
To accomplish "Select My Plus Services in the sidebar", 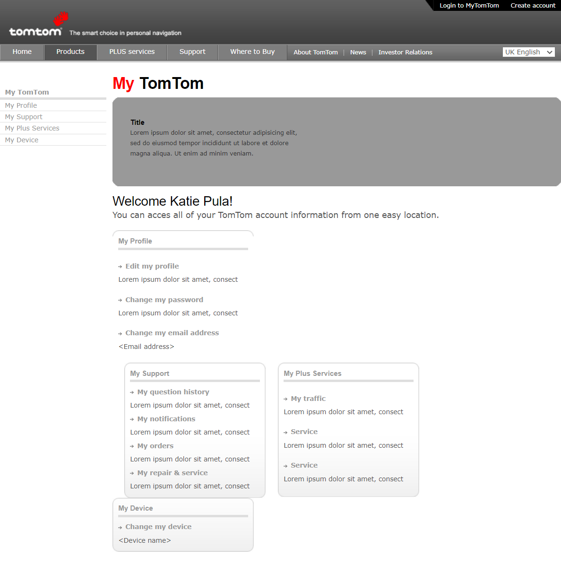I will click(32, 128).
